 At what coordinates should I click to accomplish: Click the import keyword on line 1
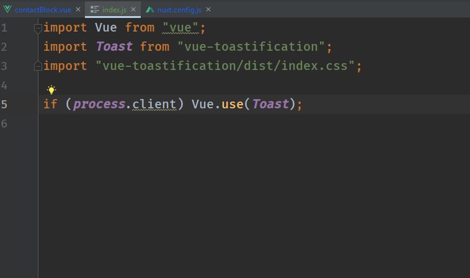pos(65,28)
